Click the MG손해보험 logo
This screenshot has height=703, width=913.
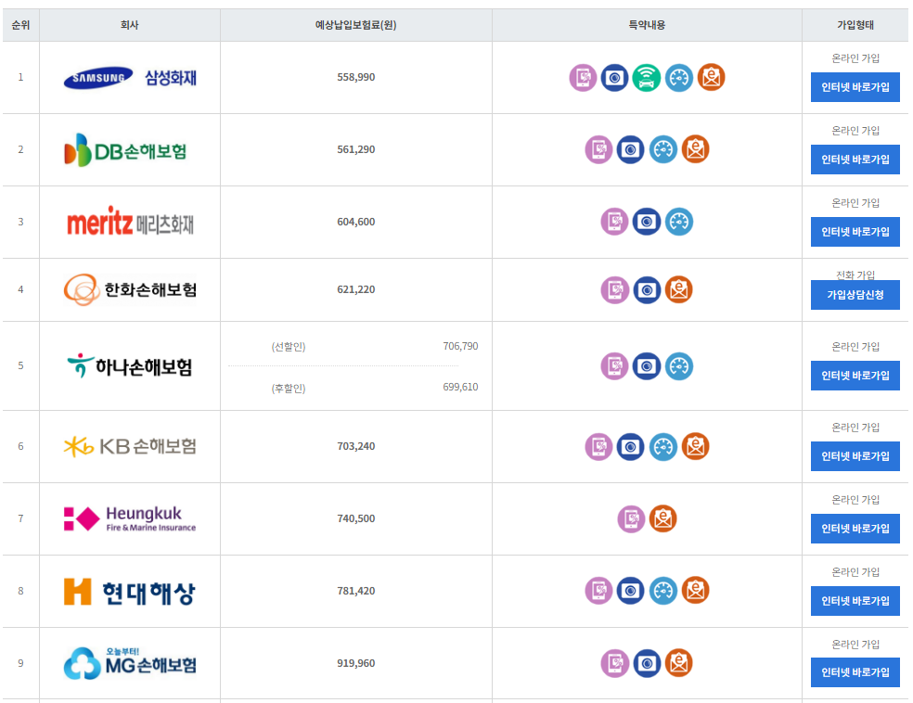[130, 663]
